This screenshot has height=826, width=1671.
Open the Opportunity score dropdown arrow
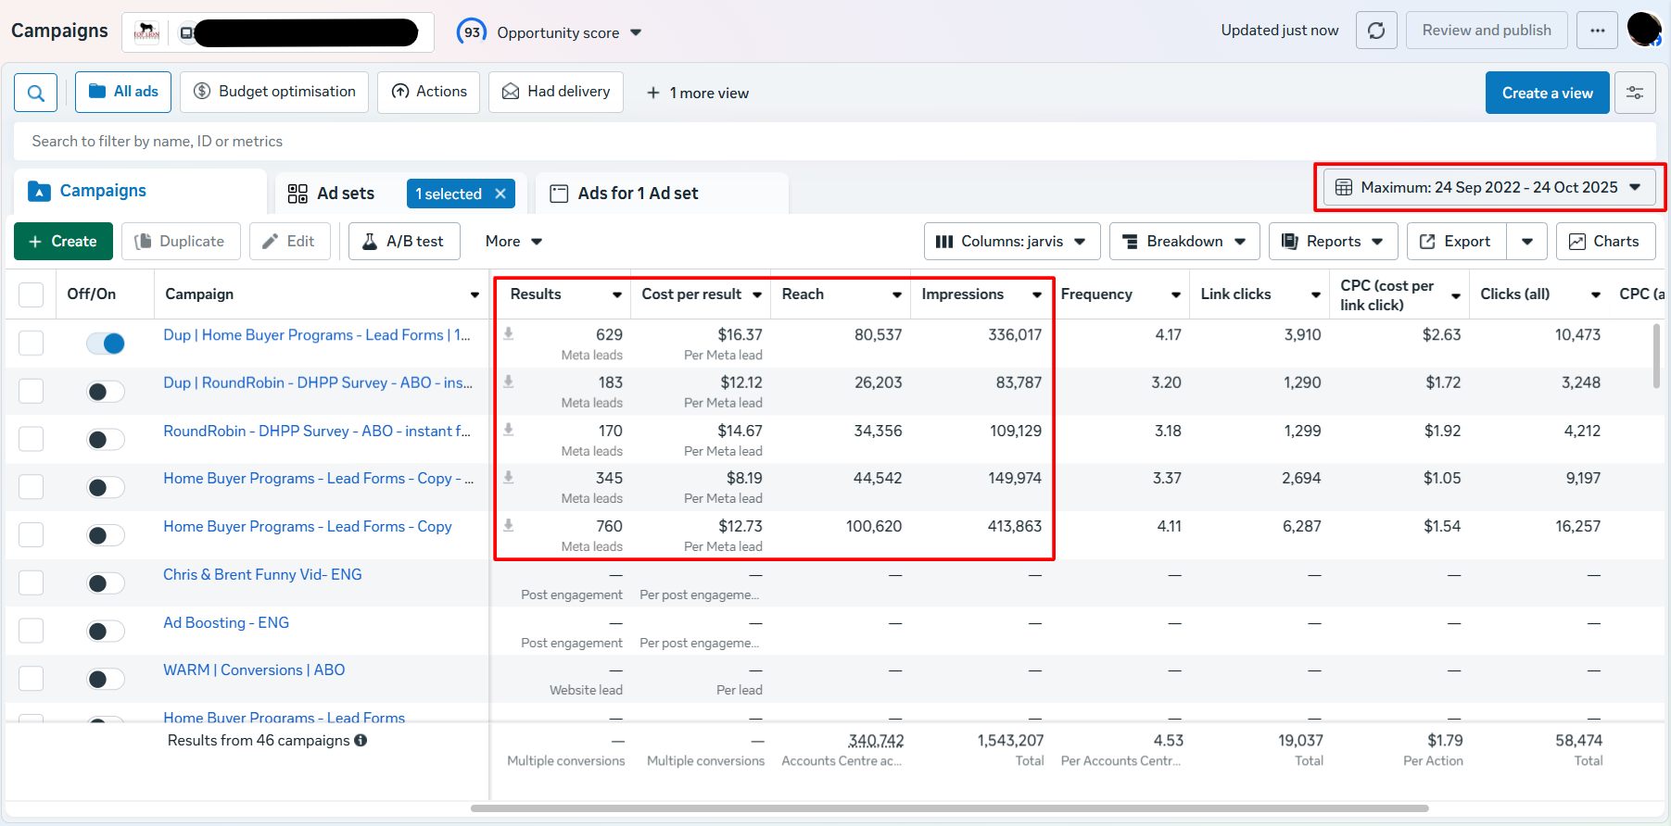[x=636, y=32]
